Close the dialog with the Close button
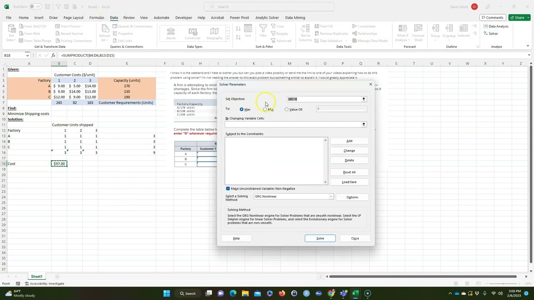Screen dimensions: 534x300 coord(355,238)
